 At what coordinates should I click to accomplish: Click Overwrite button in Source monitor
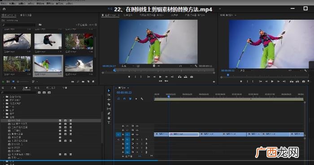click(186, 76)
